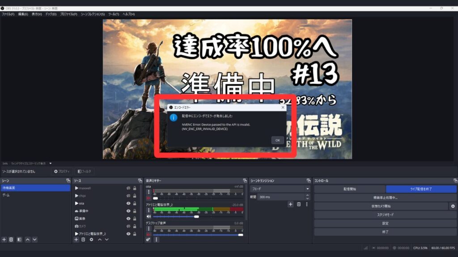Open the シーンコレクション menu
This screenshot has width=458, height=257.
[93, 14]
